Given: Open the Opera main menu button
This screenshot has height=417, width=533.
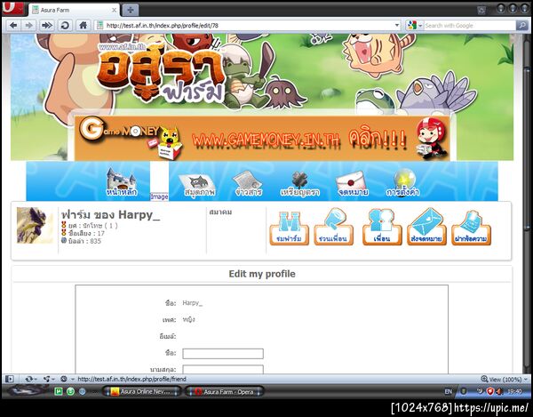Looking at the screenshot, I should click(13, 8).
